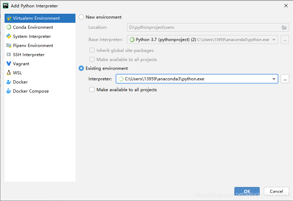
Task: Click the Virtualenv Environment python icon
Action: 9,18
